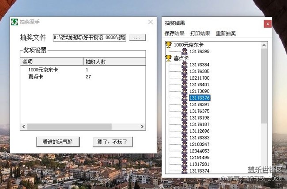This screenshot has height=189, width=287.
Task: Click person icon next to 13176384
Action: click(185, 65)
